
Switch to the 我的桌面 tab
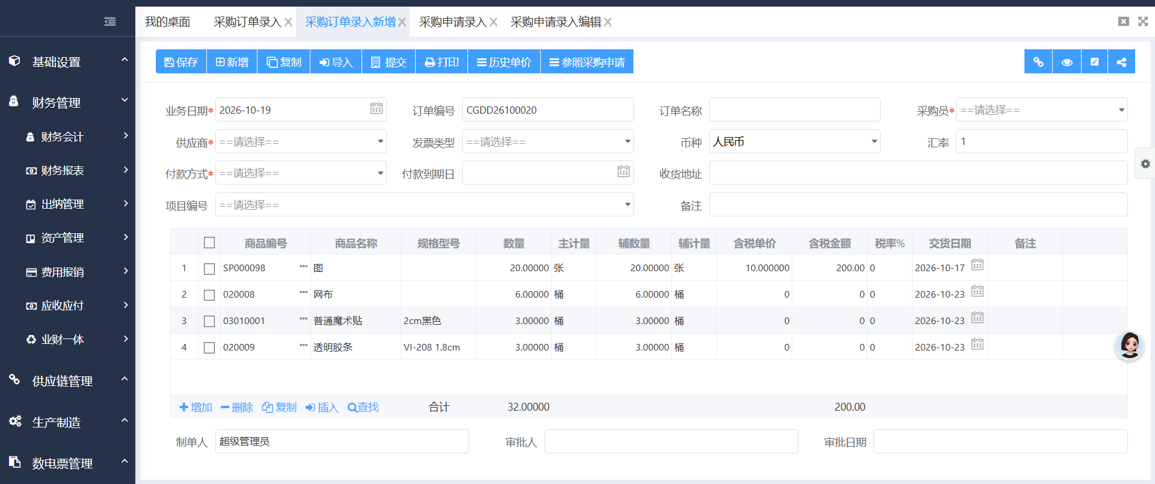168,22
